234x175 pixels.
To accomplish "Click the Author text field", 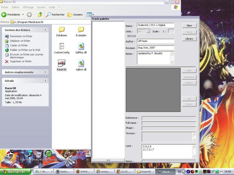I will tap(155, 41).
